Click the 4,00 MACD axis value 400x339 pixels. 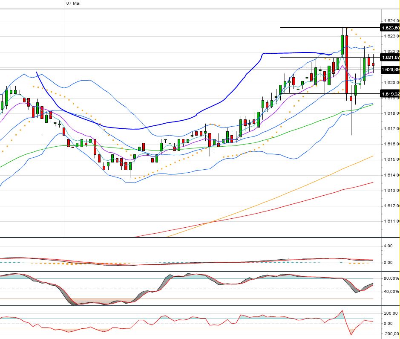388,246
